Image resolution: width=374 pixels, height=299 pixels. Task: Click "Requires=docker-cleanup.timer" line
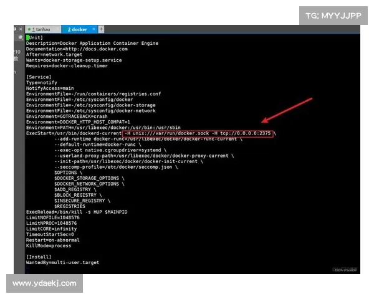[x=67, y=66]
